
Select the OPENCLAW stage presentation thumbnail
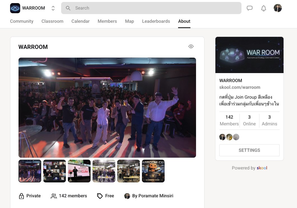(79, 171)
